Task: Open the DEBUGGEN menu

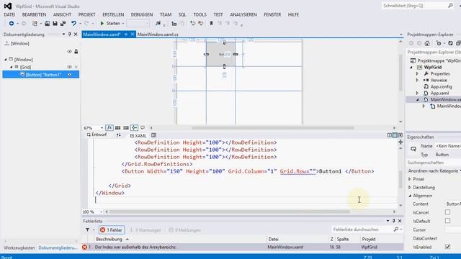Action: 142,14
